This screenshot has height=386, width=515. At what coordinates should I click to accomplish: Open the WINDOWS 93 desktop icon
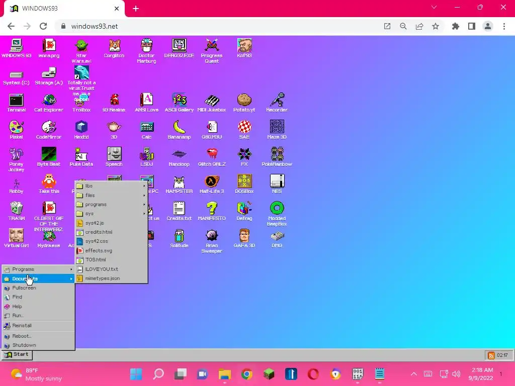[x=16, y=49]
